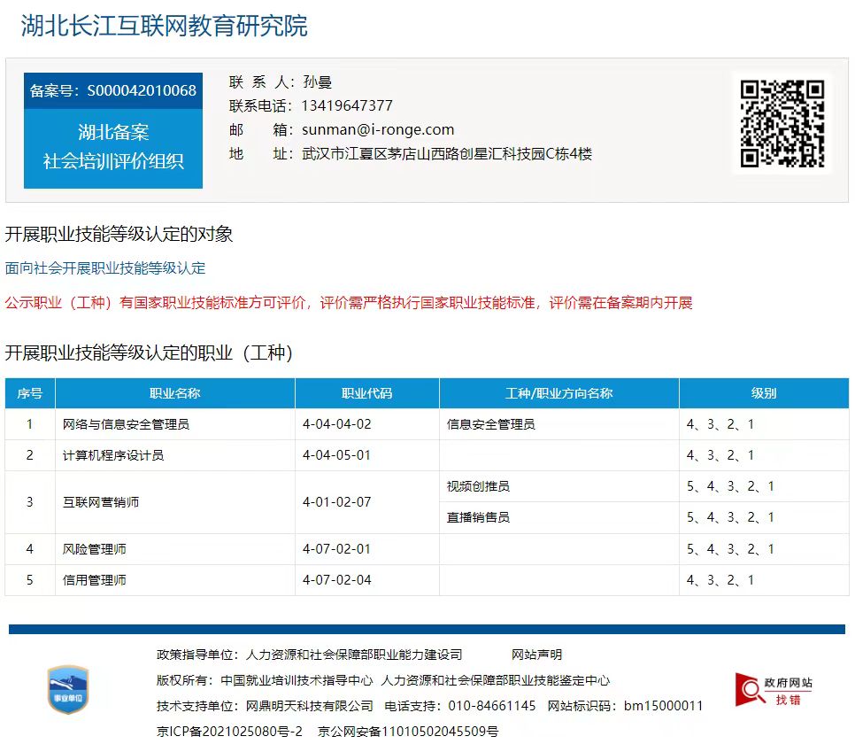This screenshot has width=855, height=744.
Task: Click the 备案号 S000042010068 label
Action: [113, 90]
